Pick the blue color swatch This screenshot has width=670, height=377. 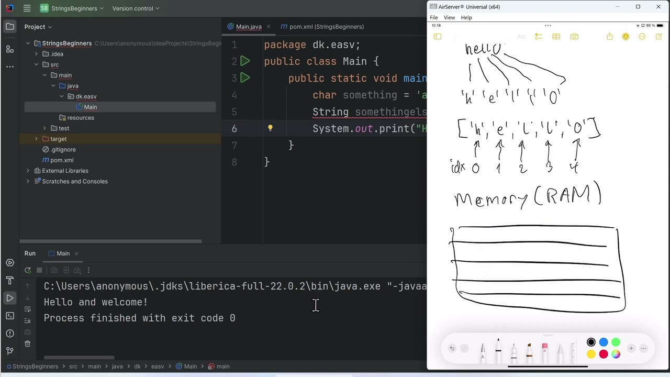[604, 342]
